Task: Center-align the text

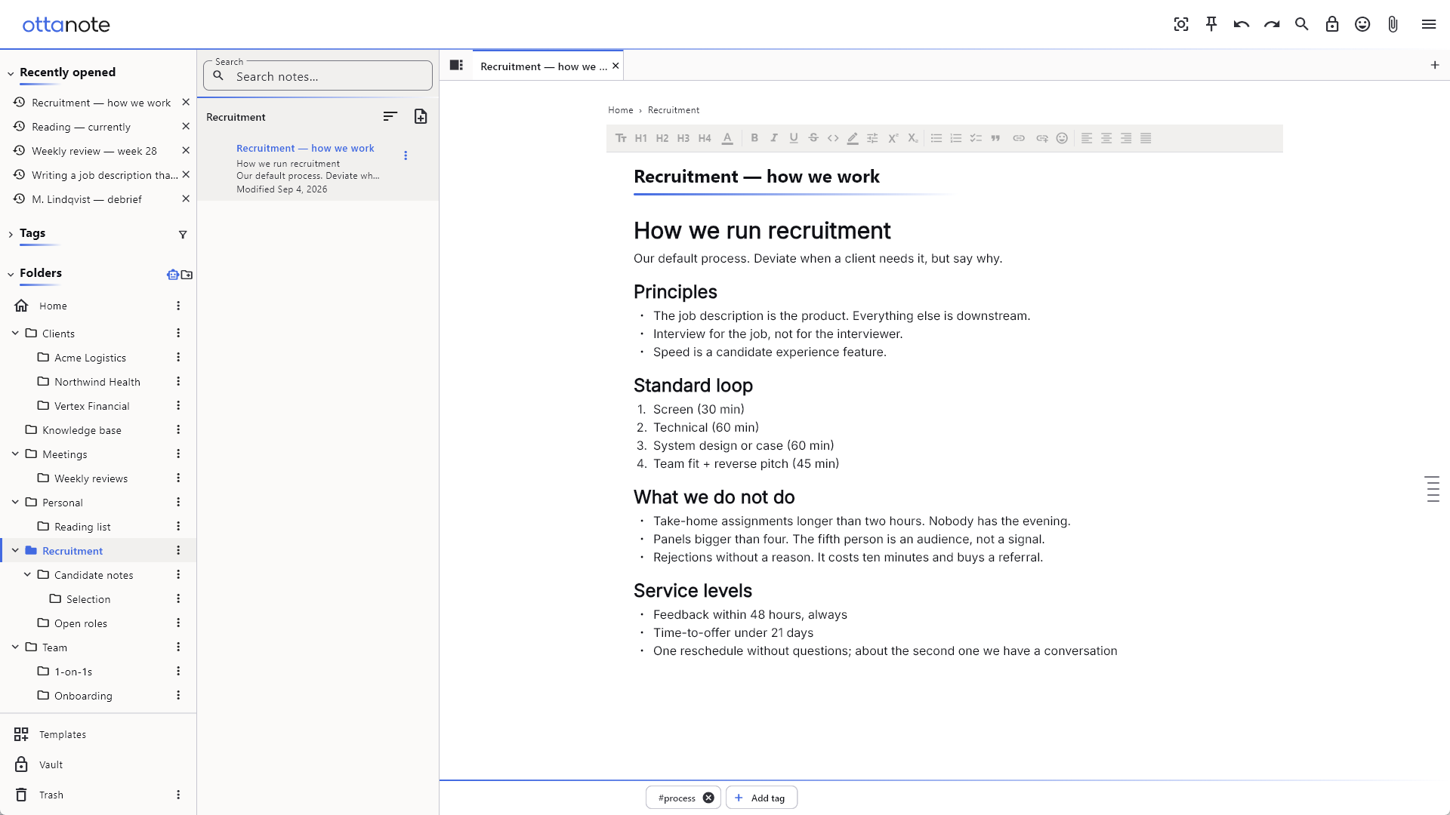Action: pos(1106,138)
